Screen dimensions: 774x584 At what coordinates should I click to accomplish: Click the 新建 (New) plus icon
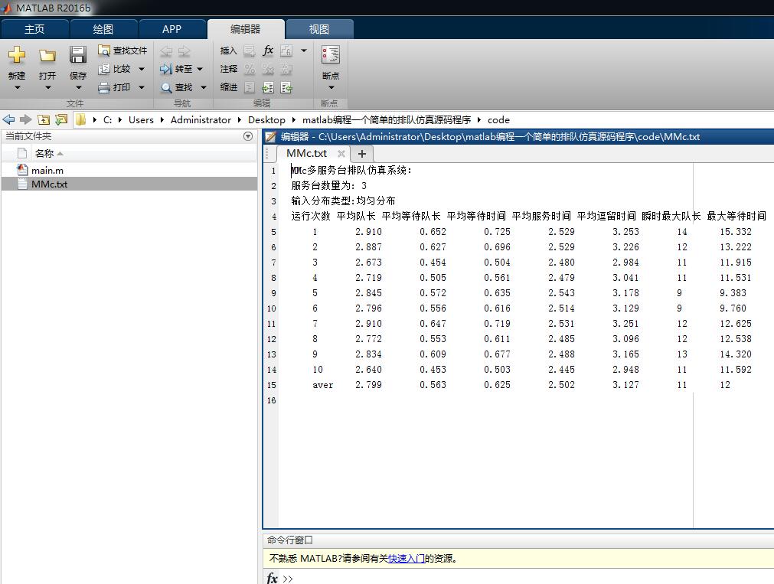(17, 55)
